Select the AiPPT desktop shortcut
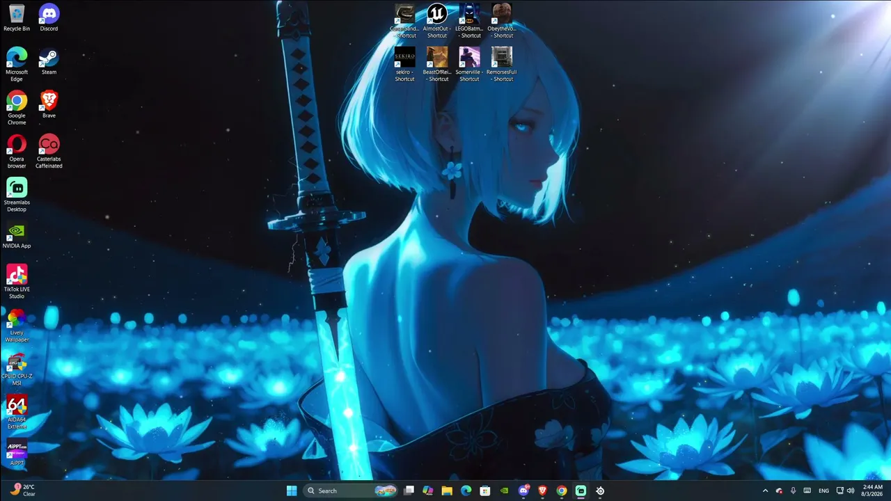This screenshot has height=501, width=891. [x=17, y=452]
